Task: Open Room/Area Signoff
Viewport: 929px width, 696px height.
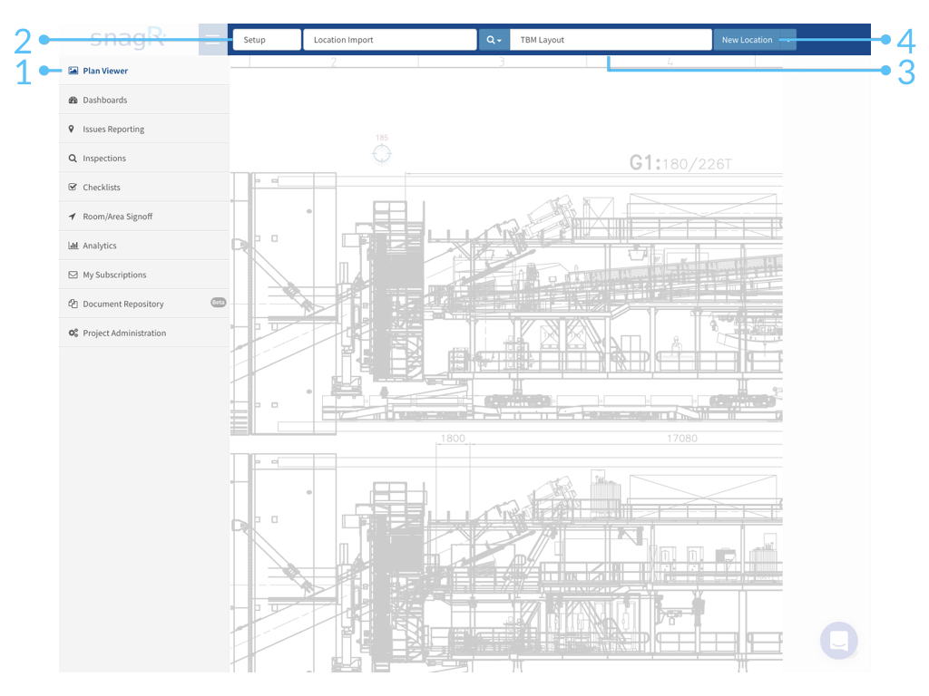Action: (144, 216)
